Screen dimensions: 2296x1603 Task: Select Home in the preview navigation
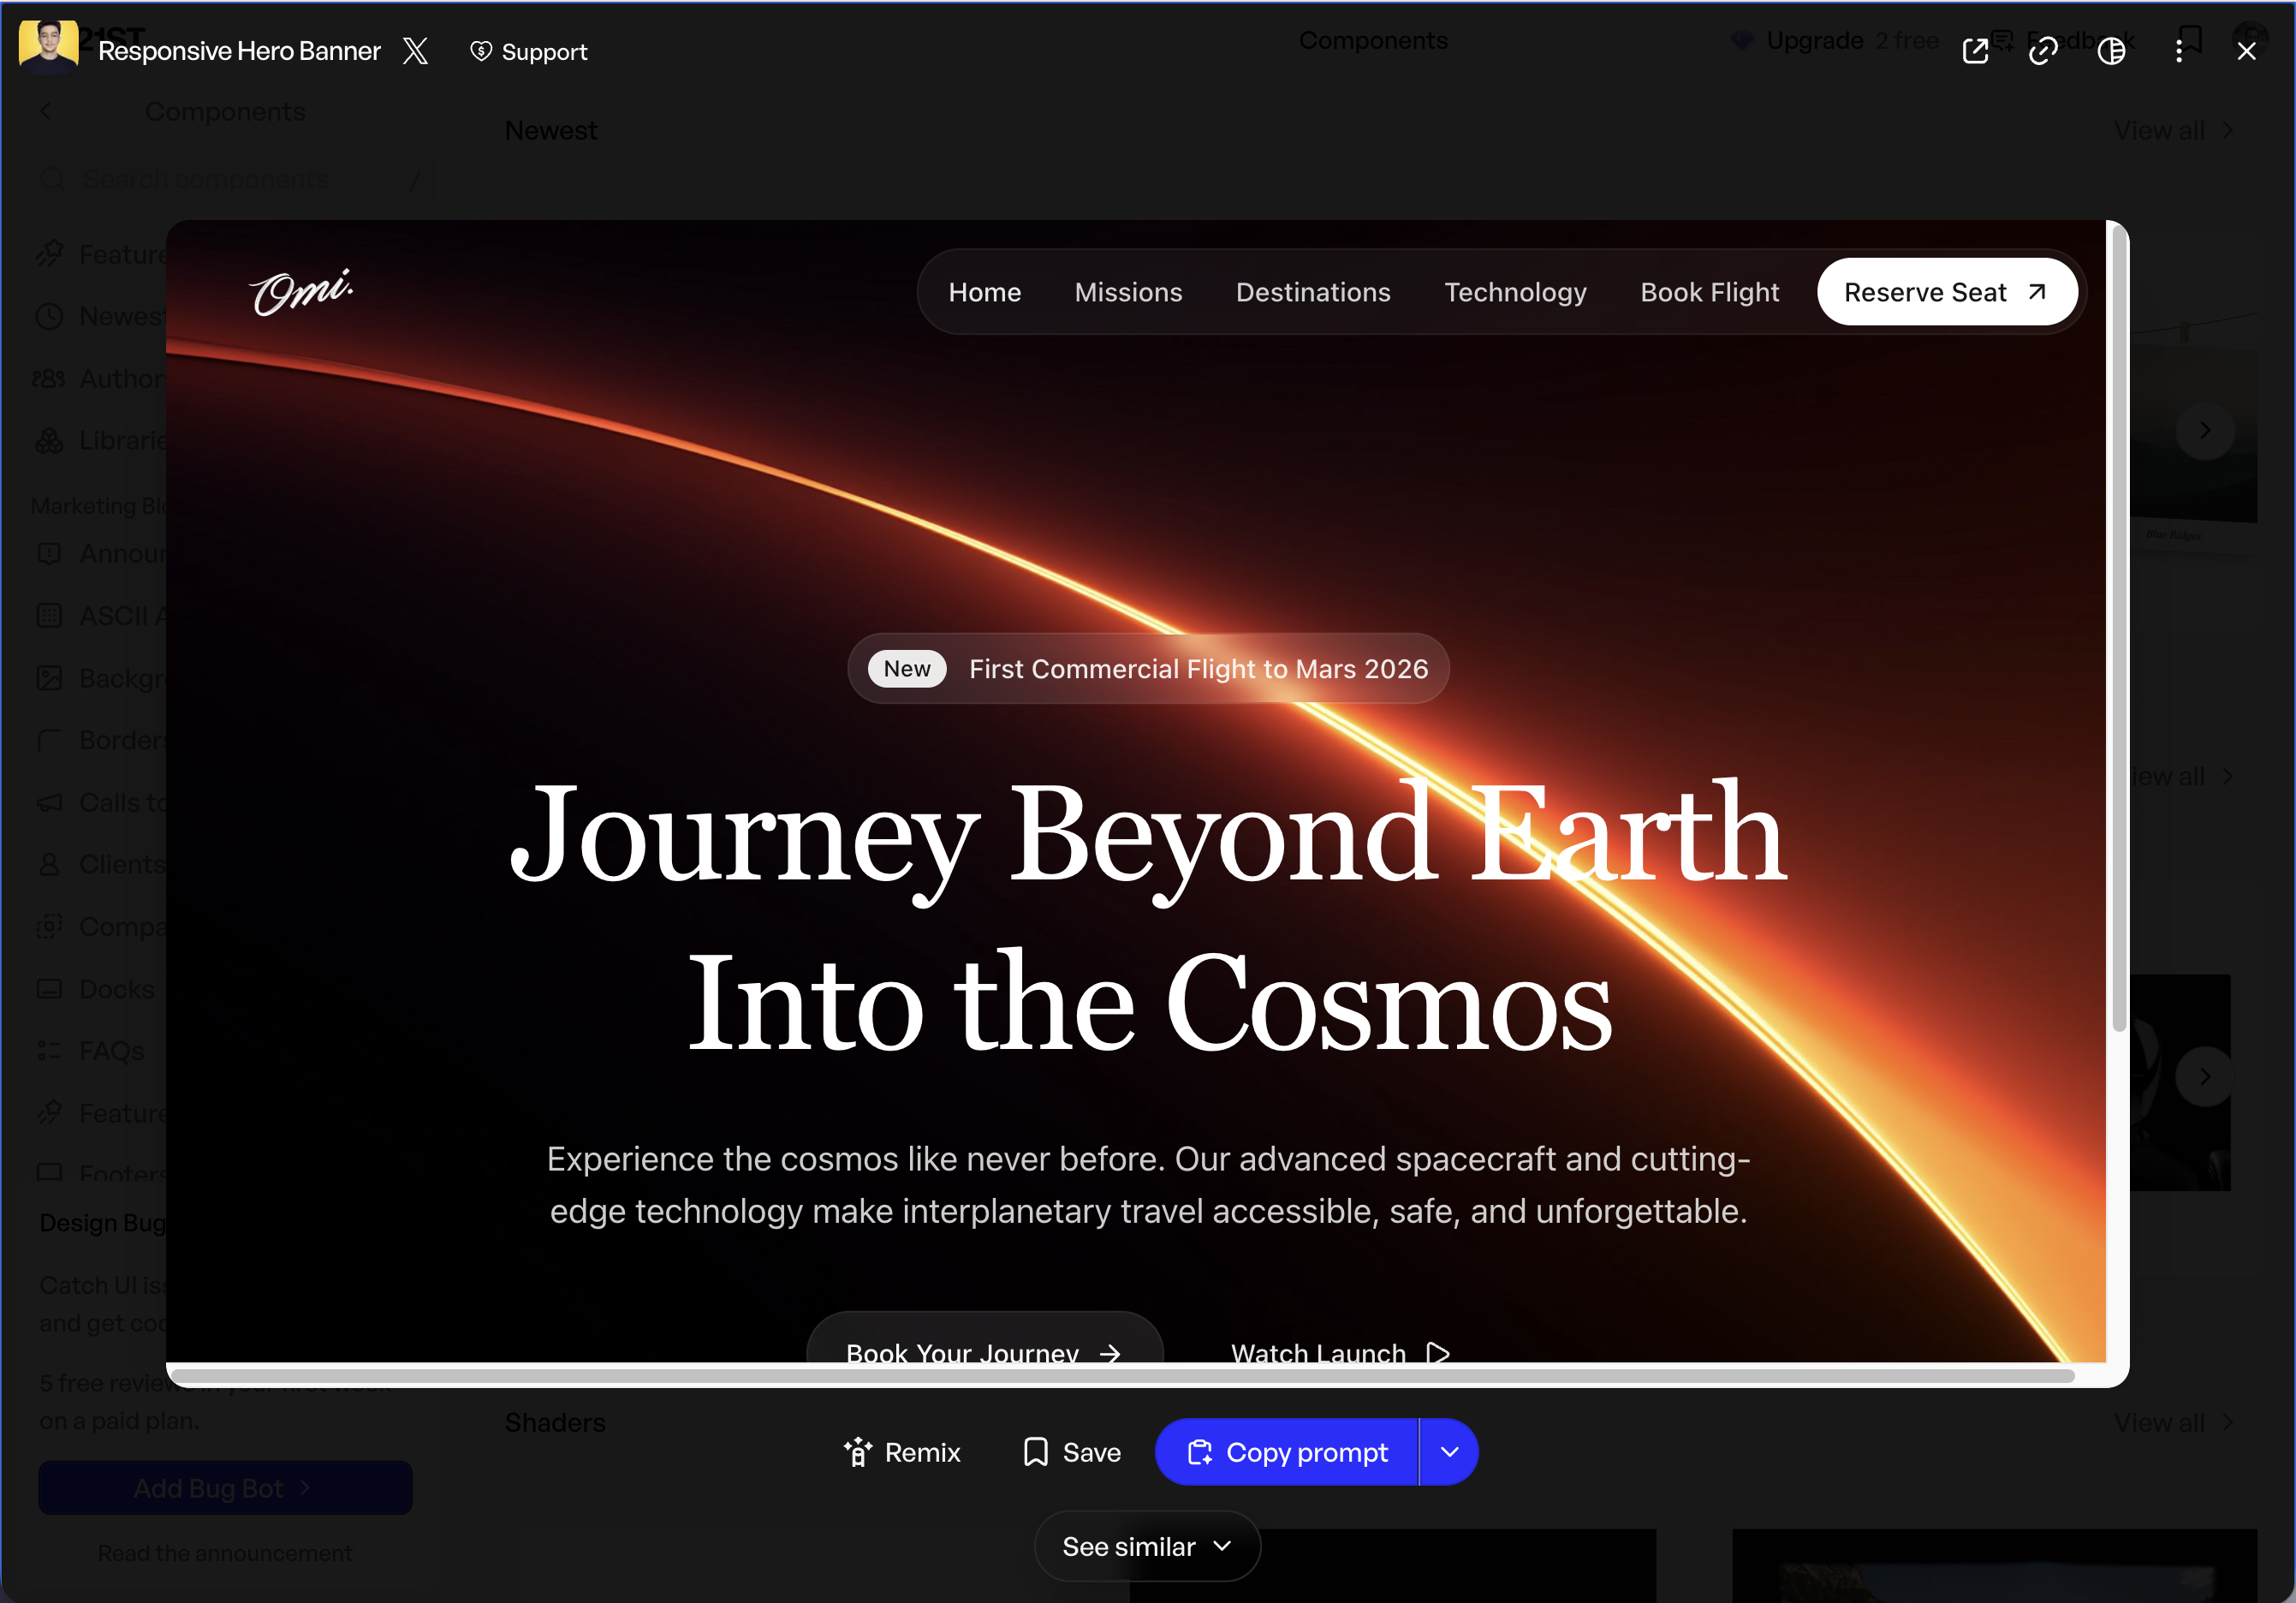pos(984,292)
